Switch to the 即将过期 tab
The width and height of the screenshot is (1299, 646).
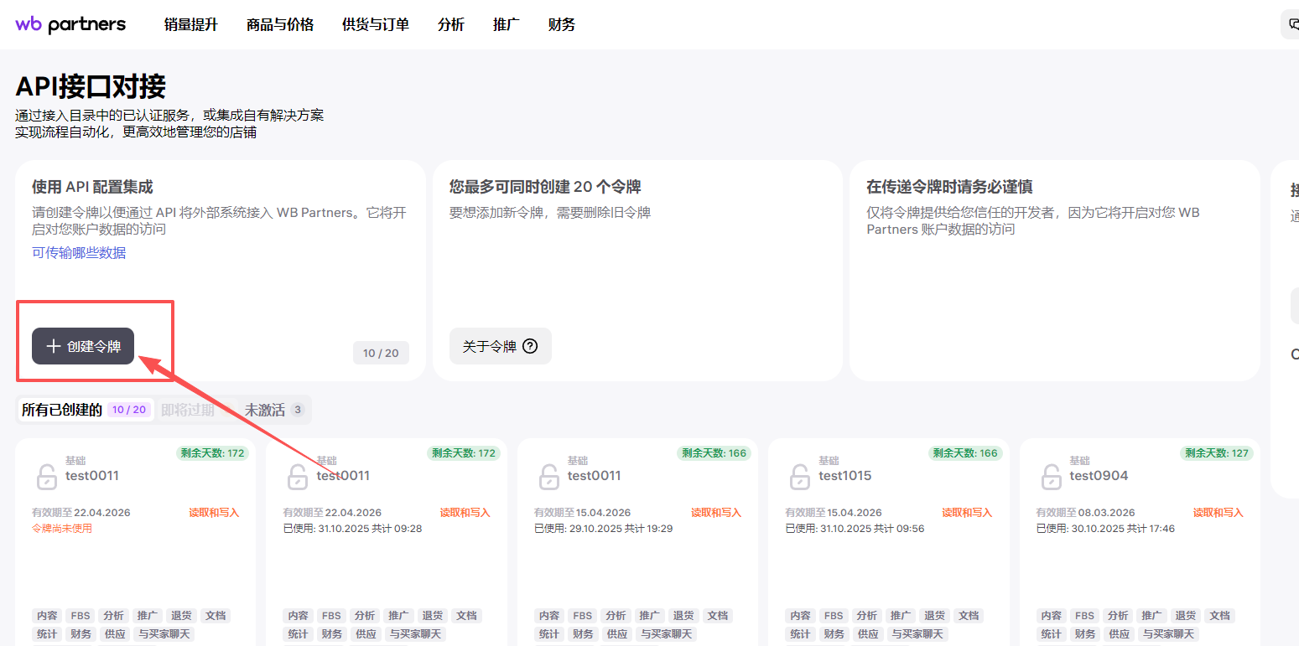(x=188, y=410)
